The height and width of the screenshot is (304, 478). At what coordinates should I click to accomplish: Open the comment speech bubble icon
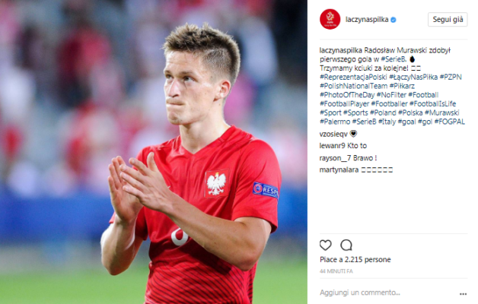(x=346, y=245)
